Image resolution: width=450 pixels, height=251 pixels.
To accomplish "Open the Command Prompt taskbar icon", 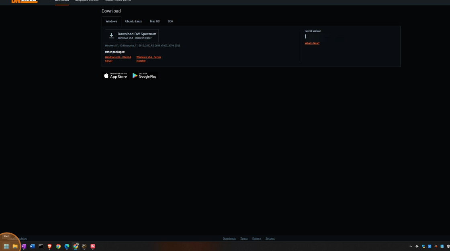I will click(x=41, y=246).
